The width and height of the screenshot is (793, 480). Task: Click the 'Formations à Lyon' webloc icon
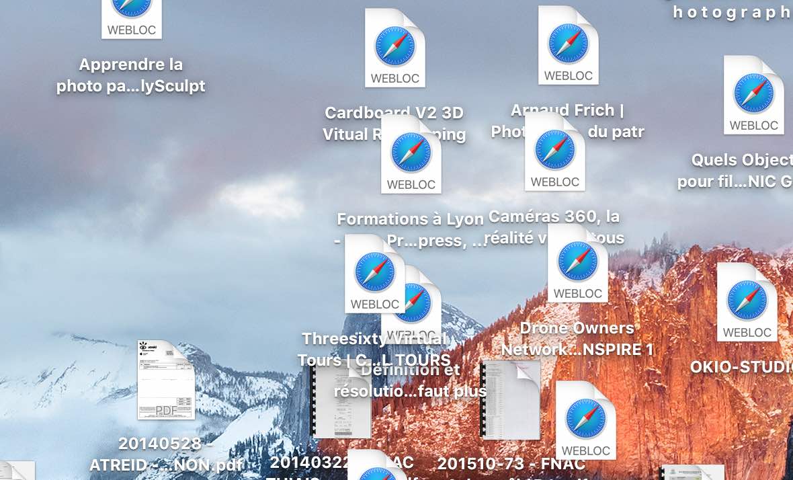411,154
